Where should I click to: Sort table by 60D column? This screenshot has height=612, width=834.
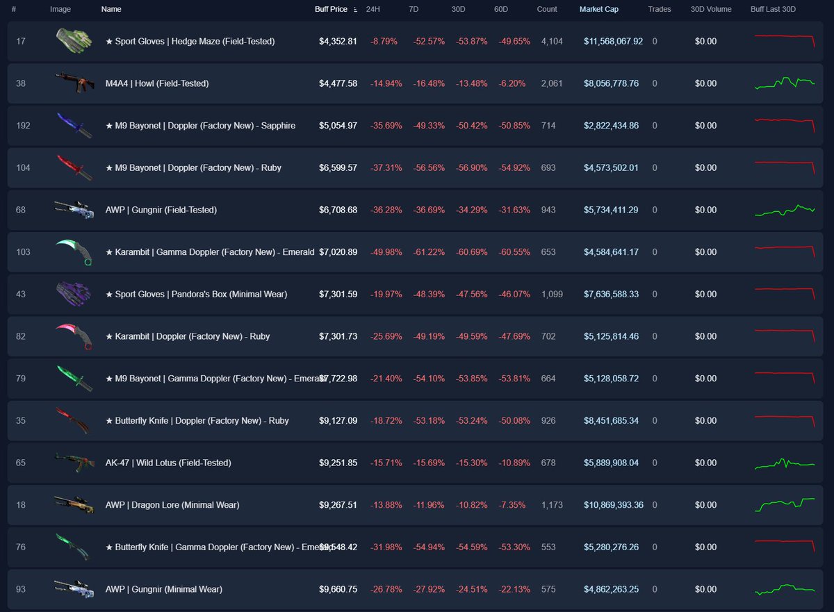tap(502, 10)
